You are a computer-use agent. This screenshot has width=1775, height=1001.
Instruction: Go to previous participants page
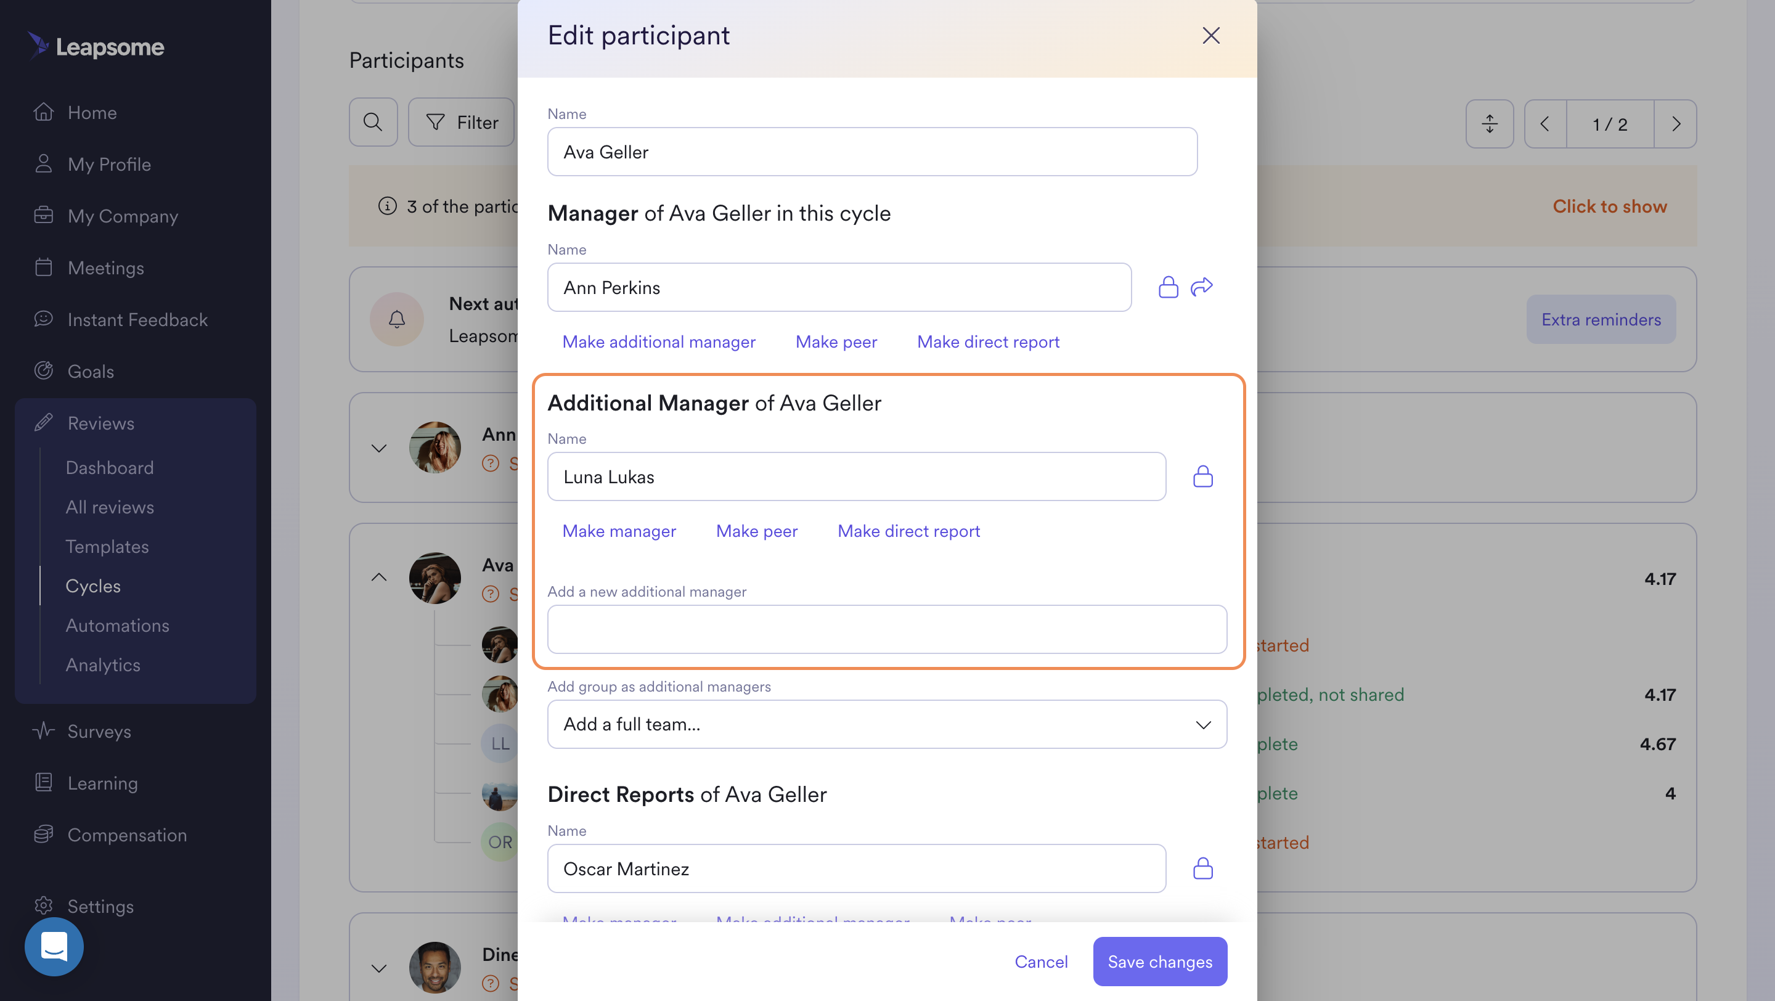[1545, 123]
